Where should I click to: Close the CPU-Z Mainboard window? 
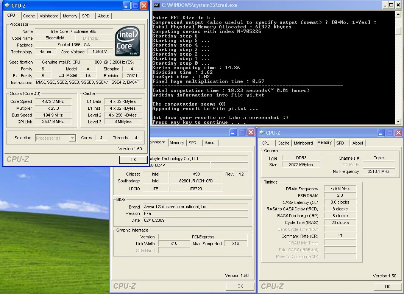pyautogui.click(x=251, y=132)
